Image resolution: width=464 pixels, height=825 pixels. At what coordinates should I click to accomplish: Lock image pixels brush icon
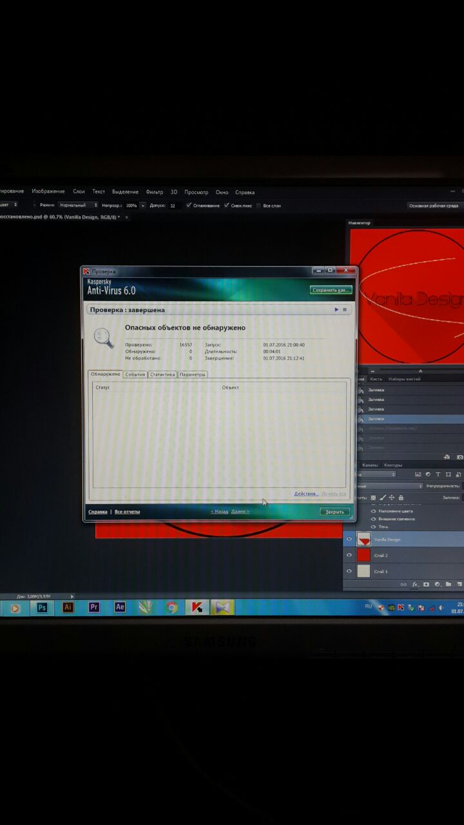click(382, 498)
